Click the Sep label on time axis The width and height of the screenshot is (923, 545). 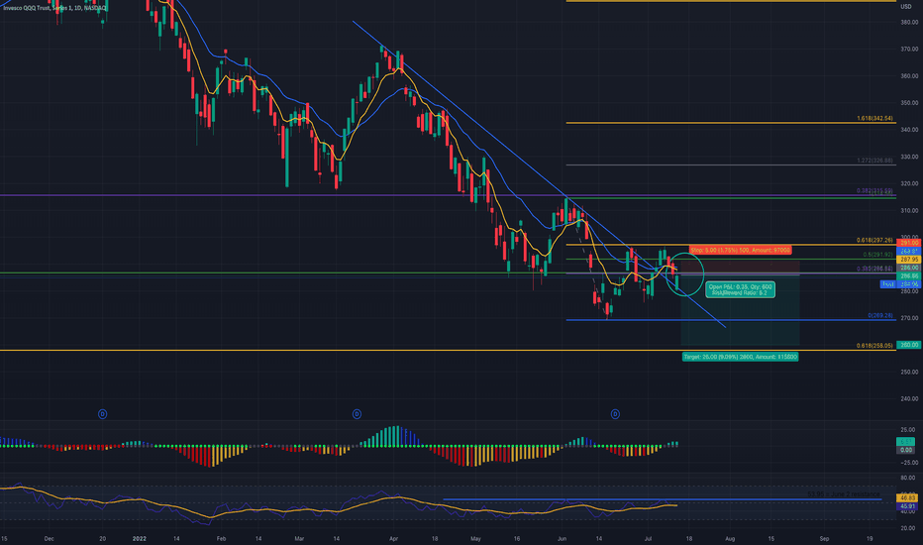pyautogui.click(x=824, y=538)
